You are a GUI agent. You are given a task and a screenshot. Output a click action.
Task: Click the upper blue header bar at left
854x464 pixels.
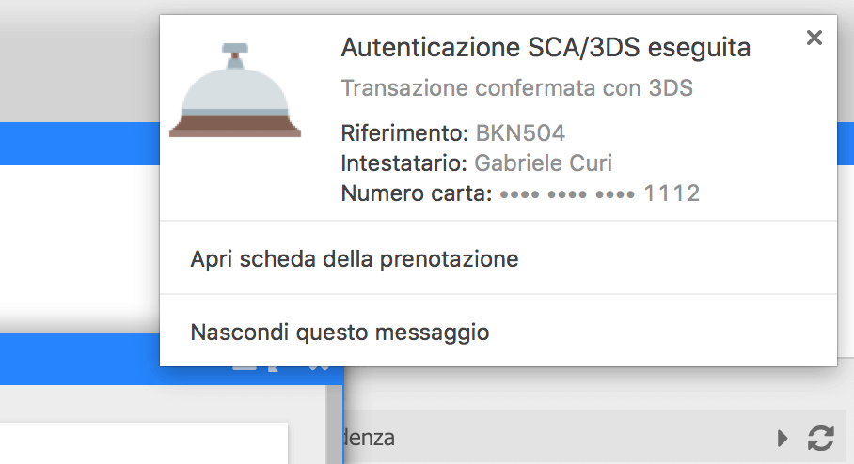pyautogui.click(x=80, y=144)
